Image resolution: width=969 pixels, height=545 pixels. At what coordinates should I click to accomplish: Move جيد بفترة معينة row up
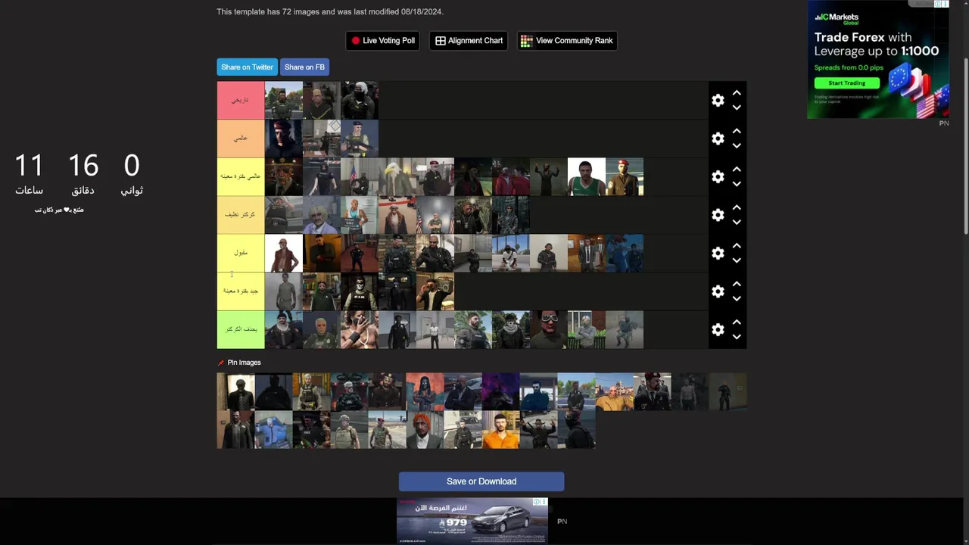tap(737, 284)
